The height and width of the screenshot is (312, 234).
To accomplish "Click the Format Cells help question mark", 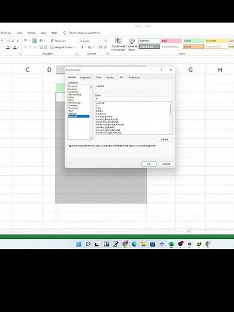I will point(161,70).
